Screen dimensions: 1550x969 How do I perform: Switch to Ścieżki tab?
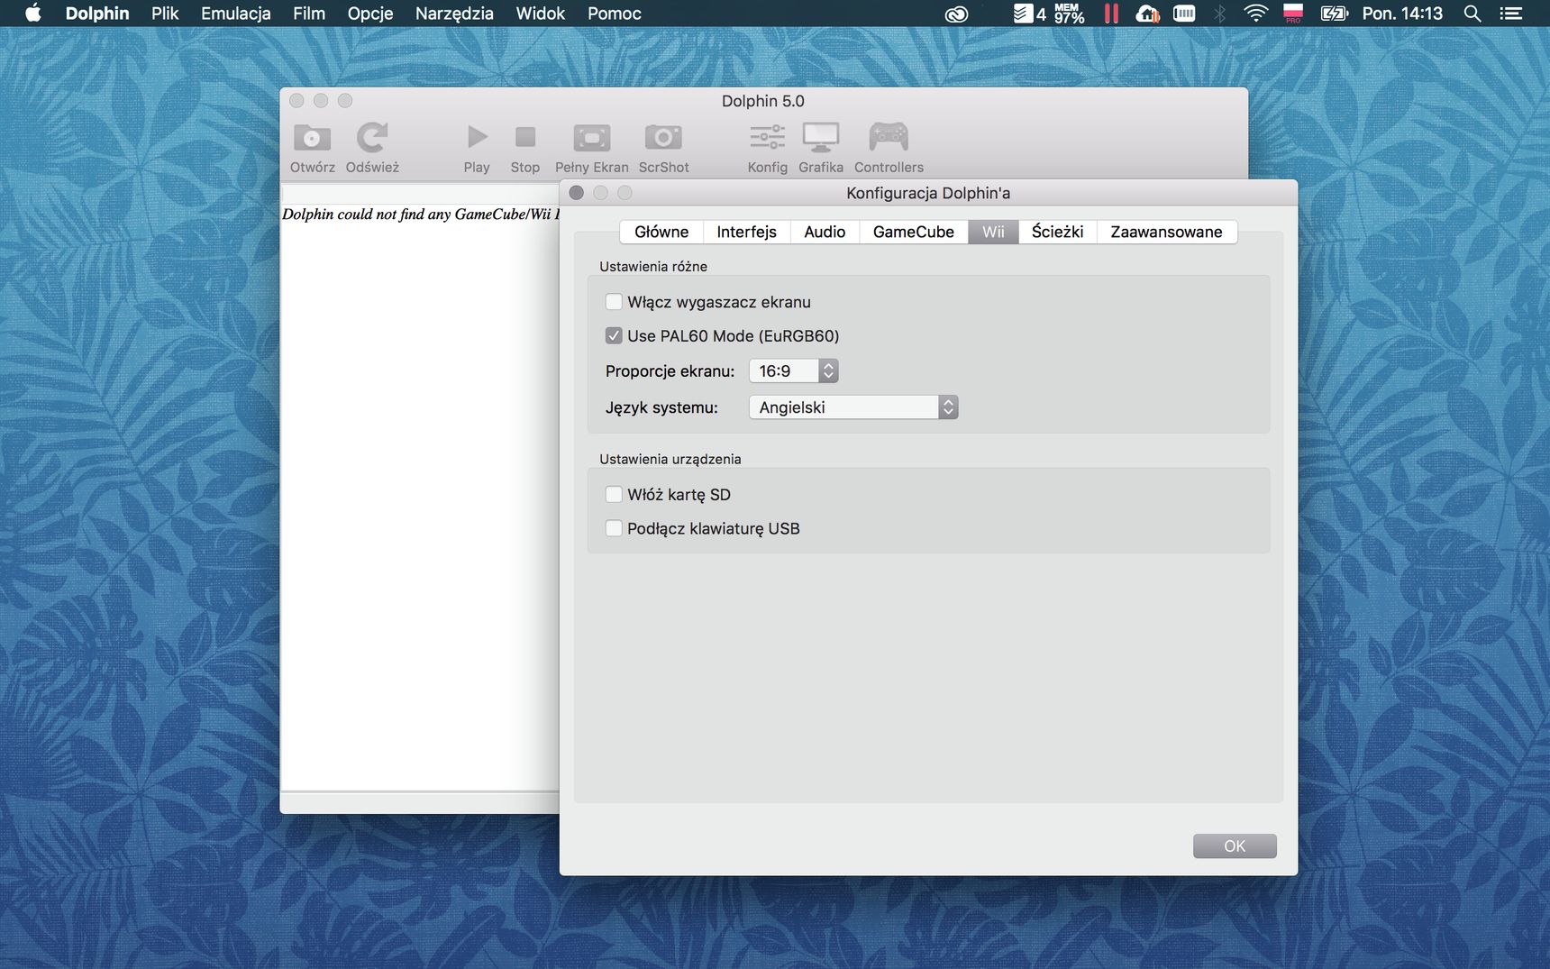1057,232
